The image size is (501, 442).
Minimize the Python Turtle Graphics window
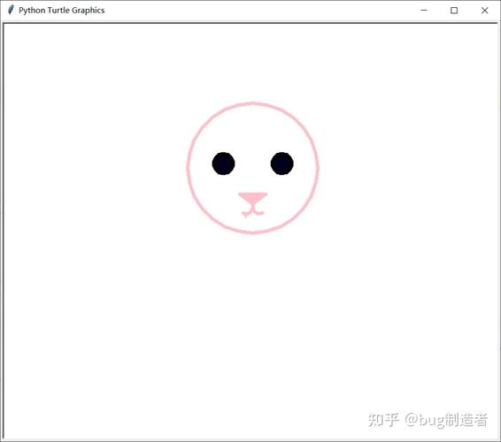tap(424, 11)
